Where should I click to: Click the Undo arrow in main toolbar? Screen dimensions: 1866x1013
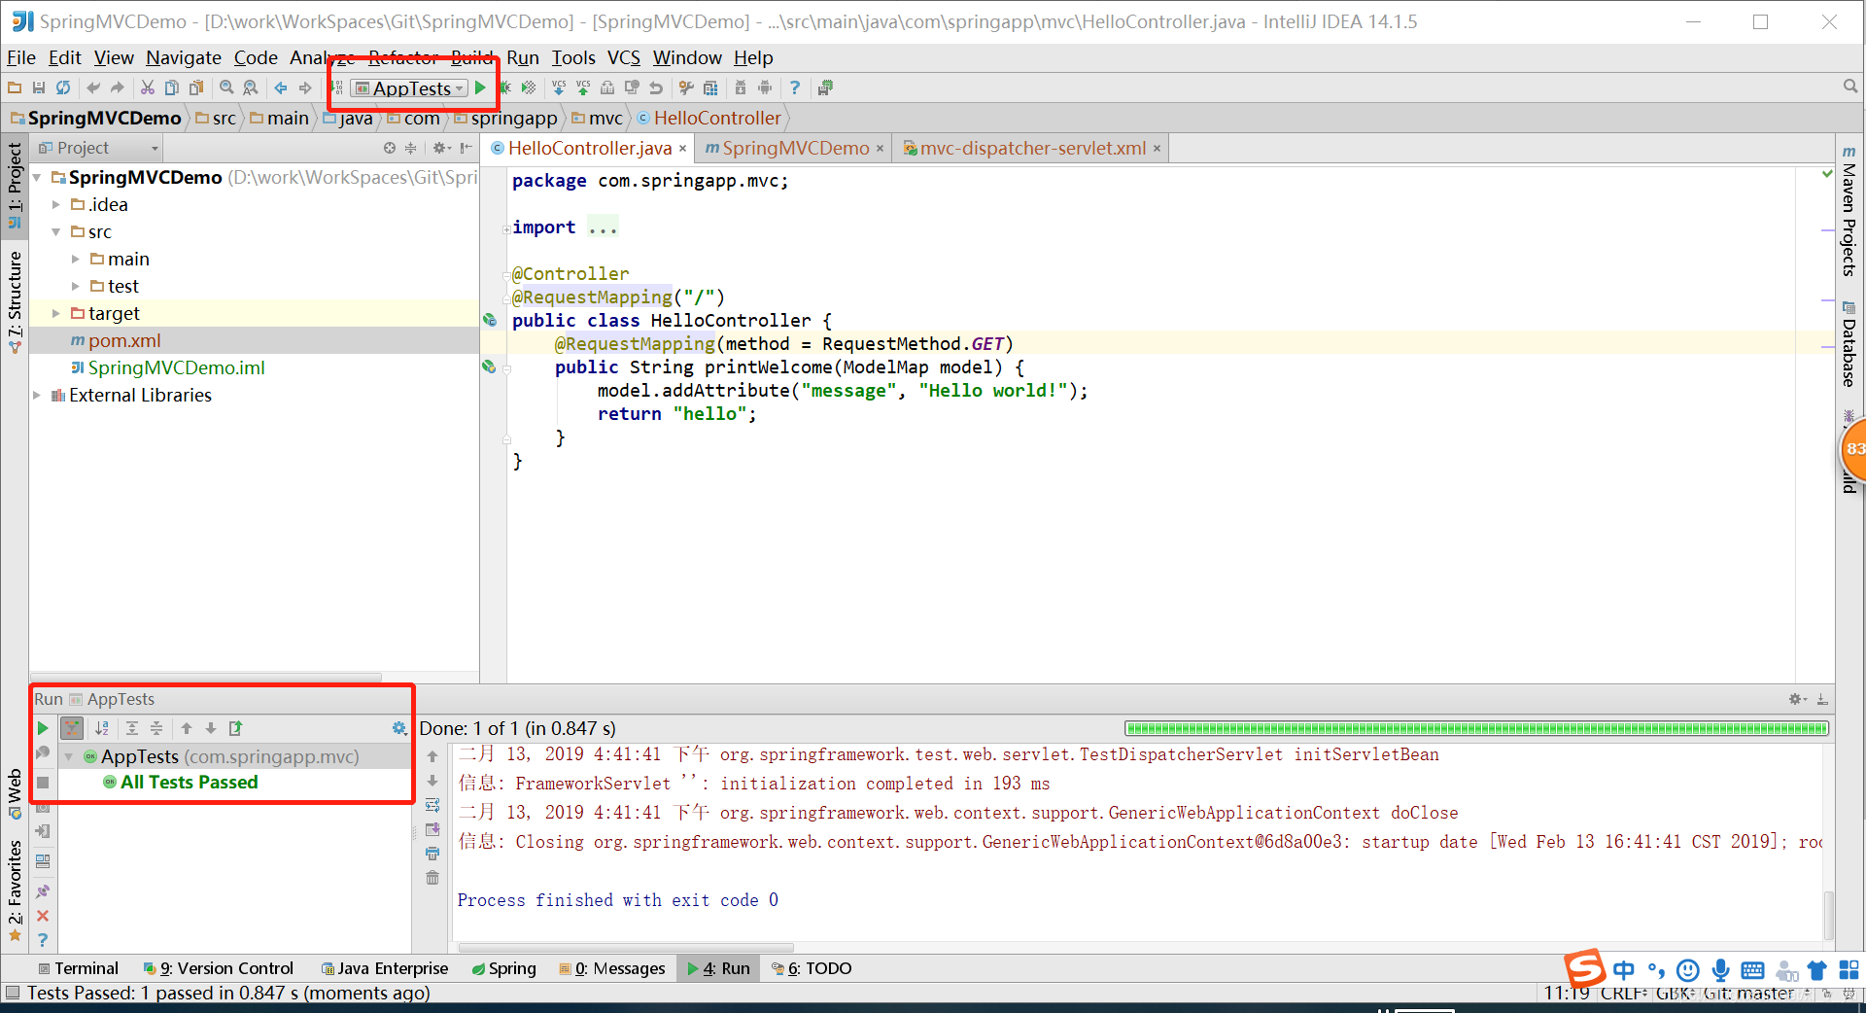pos(93,87)
